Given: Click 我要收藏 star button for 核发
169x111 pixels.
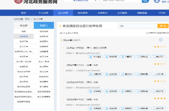Looking at the screenshot, I should coord(143,74).
